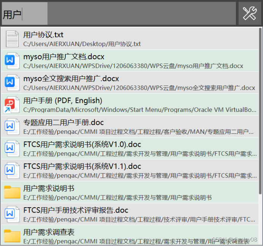263x246 pixels.
Task: Select result title myso全文搜索用户推广.docx
Action: pos(71,79)
